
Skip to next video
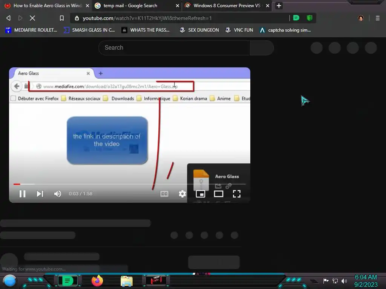coord(40,194)
